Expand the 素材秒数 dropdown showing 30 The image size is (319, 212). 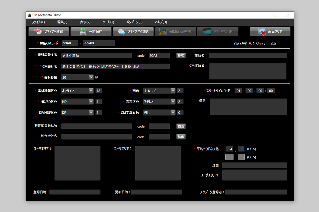pyautogui.click(x=91, y=77)
